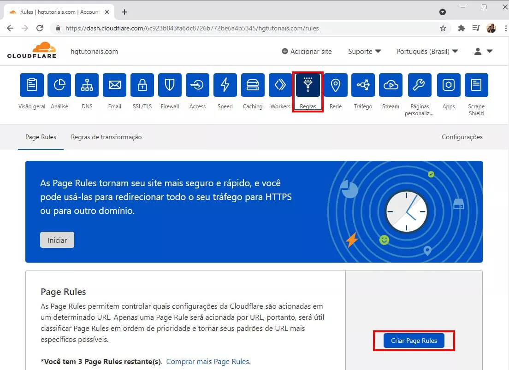Open the Email section icon
The width and height of the screenshot is (509, 370).
pyautogui.click(x=115, y=85)
